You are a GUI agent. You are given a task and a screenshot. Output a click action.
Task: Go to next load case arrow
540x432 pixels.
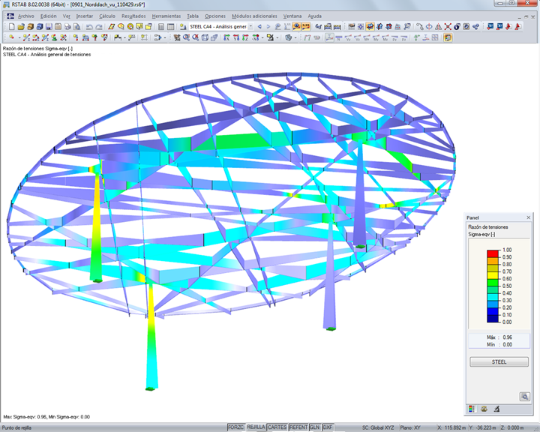pyautogui.click(x=268, y=26)
